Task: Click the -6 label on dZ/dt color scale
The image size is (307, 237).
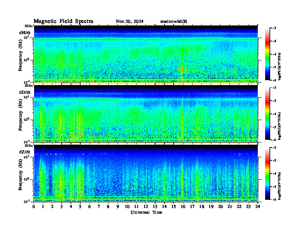Action: pyautogui.click(x=274, y=199)
